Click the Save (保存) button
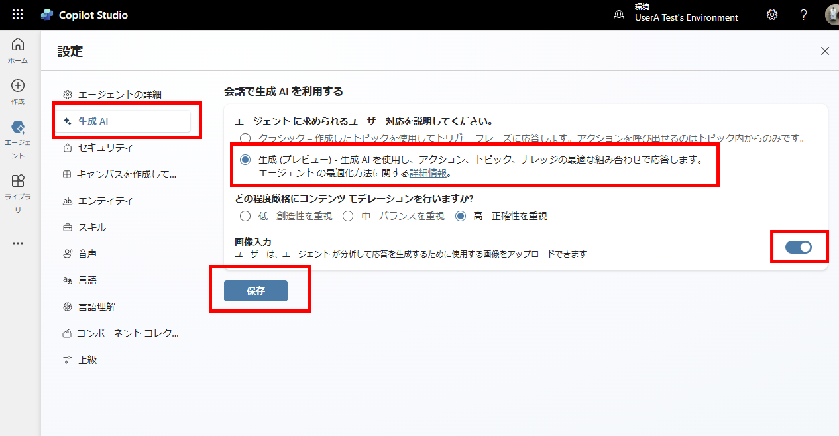The width and height of the screenshot is (839, 436). (x=256, y=291)
